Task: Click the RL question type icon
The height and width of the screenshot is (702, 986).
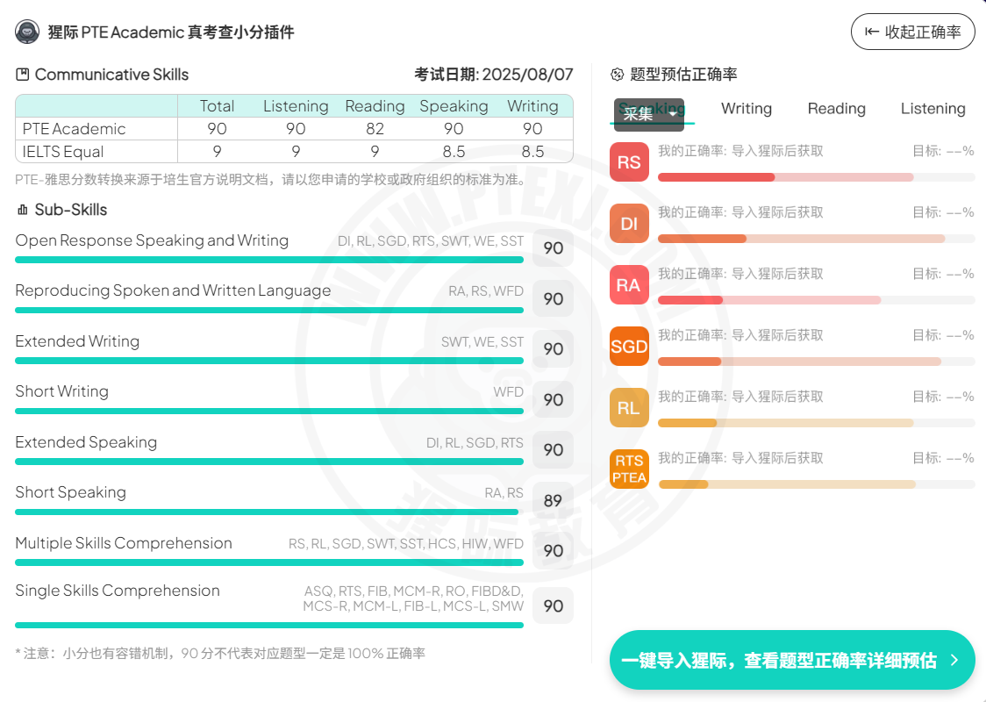Action: pyautogui.click(x=629, y=408)
